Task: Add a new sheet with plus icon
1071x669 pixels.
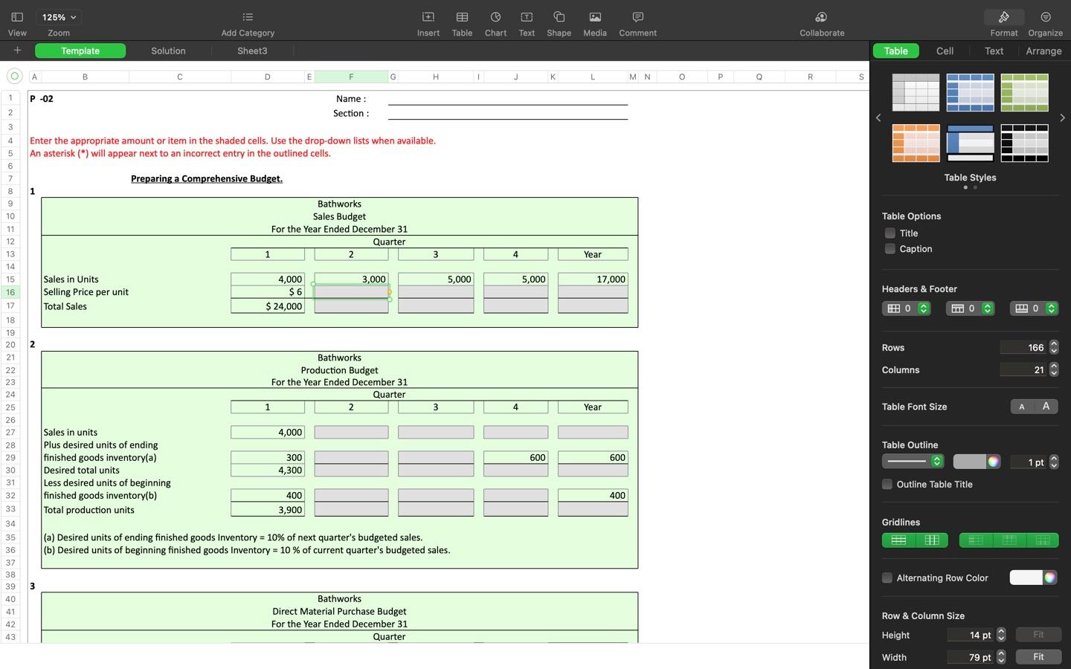Action: point(17,51)
